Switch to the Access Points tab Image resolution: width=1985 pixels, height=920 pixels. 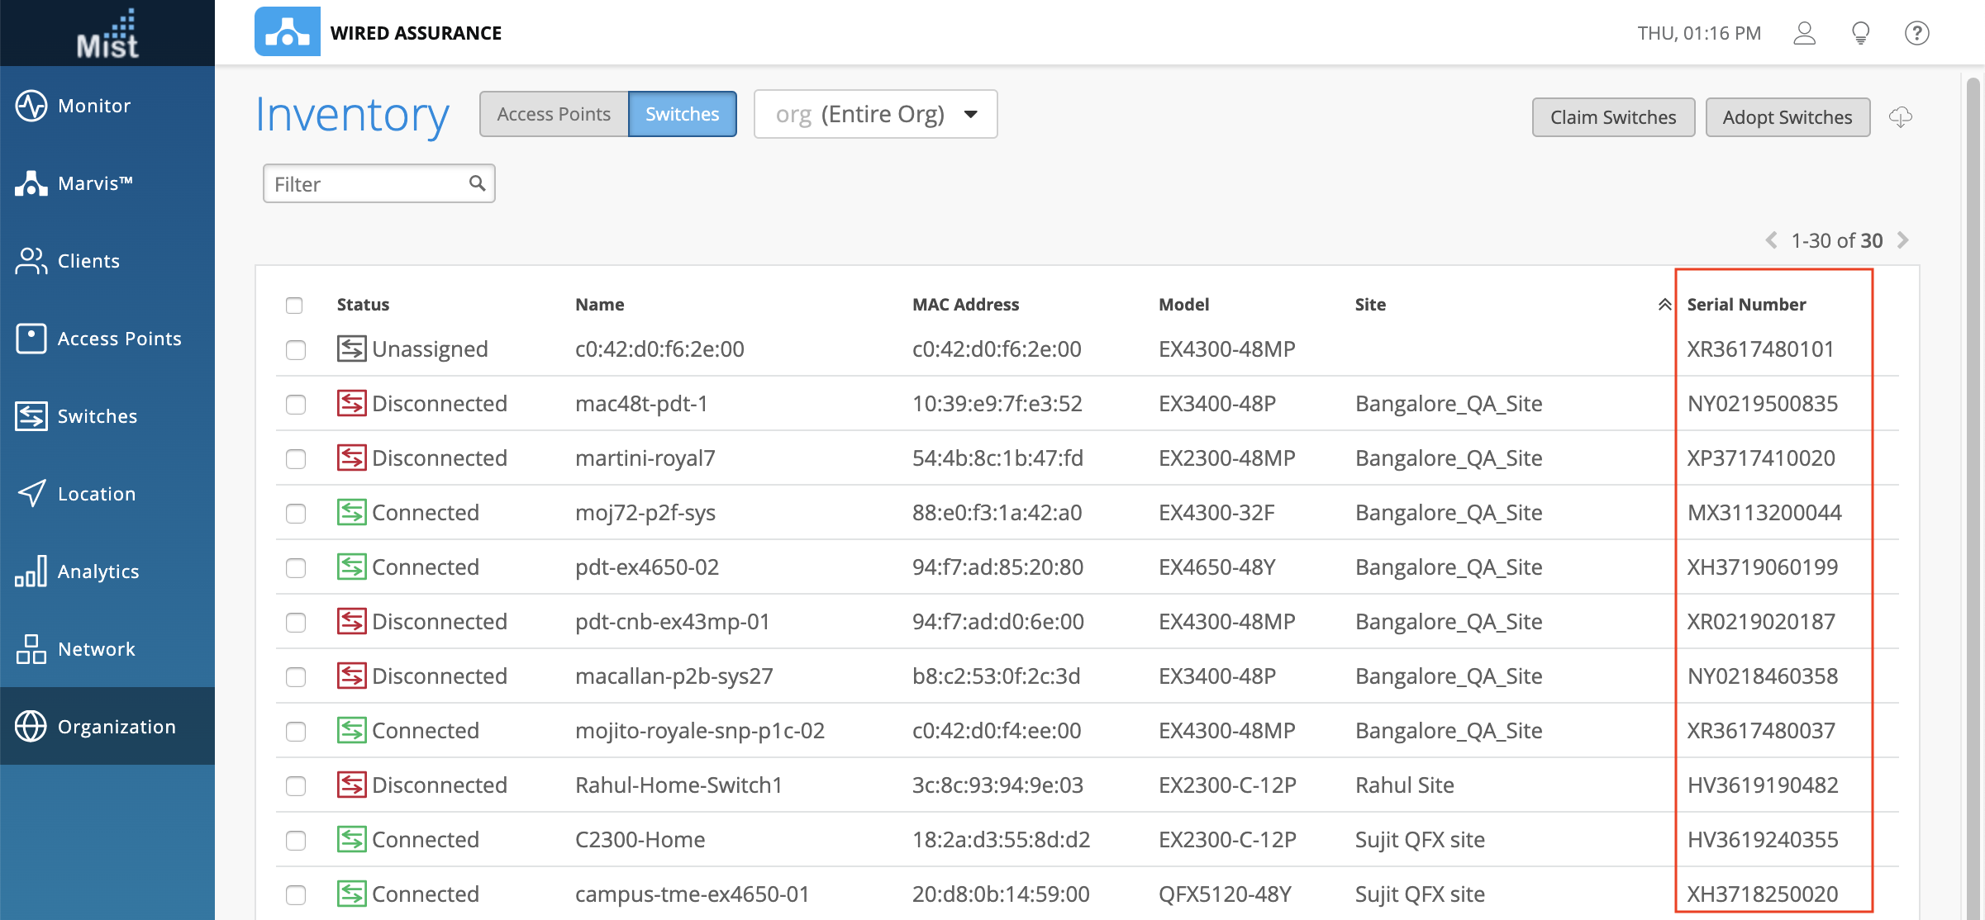554,114
